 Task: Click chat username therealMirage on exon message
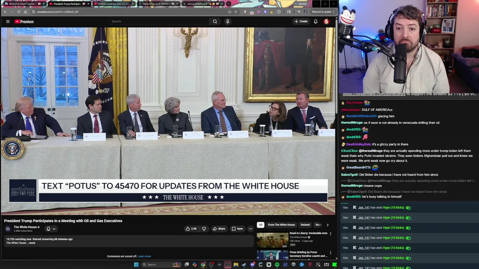pyautogui.click(x=352, y=123)
